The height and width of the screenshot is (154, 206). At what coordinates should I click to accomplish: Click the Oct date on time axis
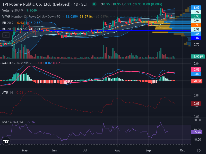pos(182,150)
